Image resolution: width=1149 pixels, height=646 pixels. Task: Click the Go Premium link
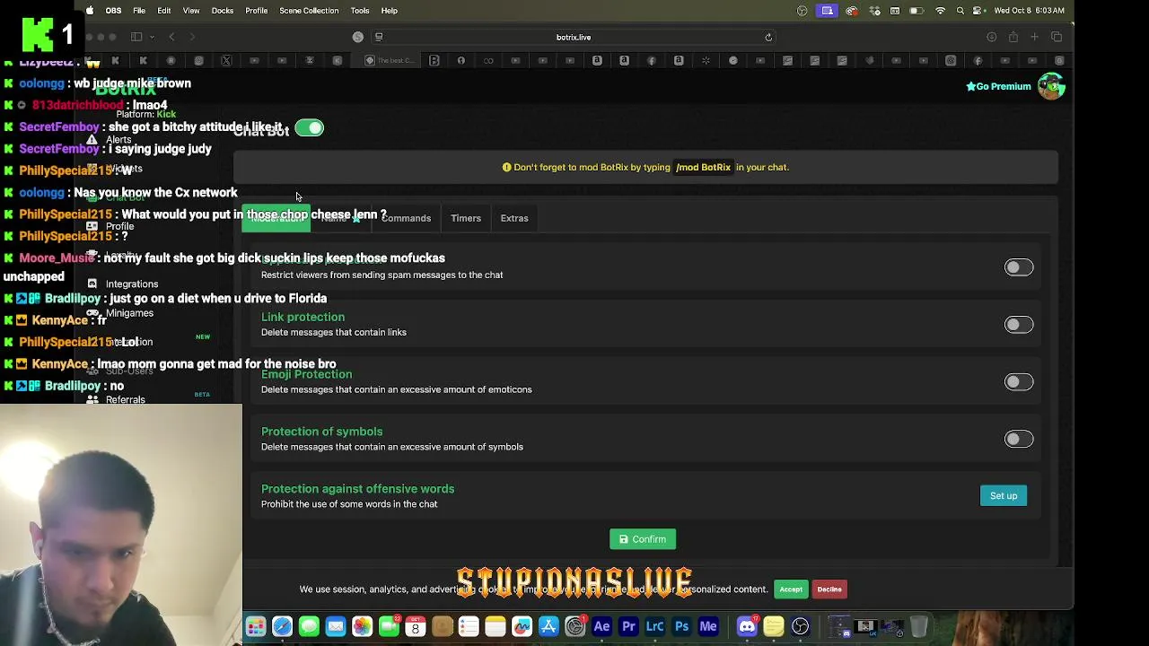(998, 86)
